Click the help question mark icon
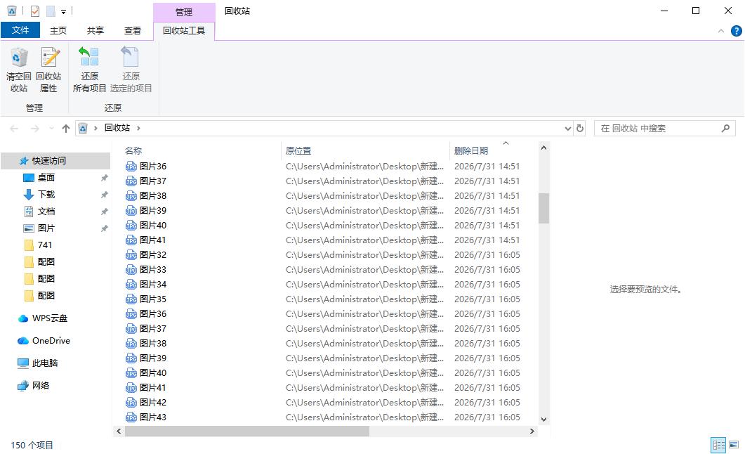 coord(736,31)
